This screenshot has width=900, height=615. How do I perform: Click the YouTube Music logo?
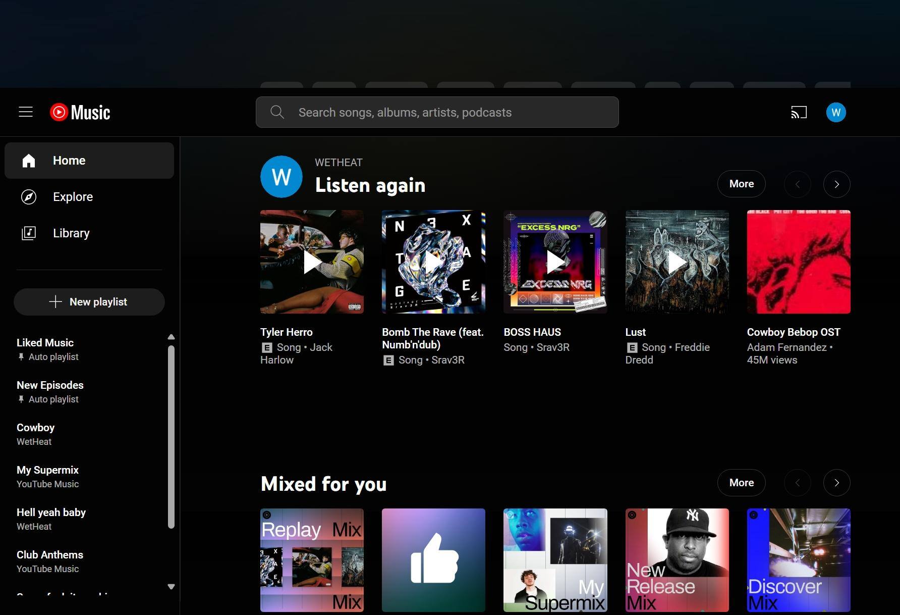[x=80, y=112]
